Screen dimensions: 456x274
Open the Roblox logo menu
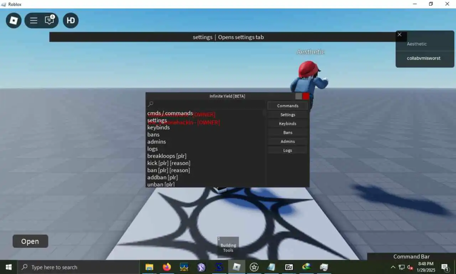point(14,21)
